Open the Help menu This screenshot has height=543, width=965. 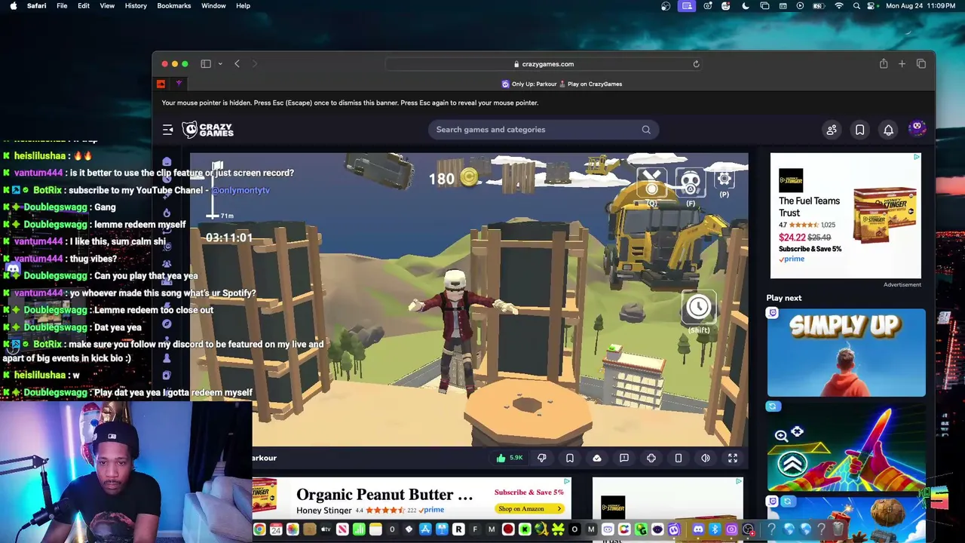tap(243, 6)
